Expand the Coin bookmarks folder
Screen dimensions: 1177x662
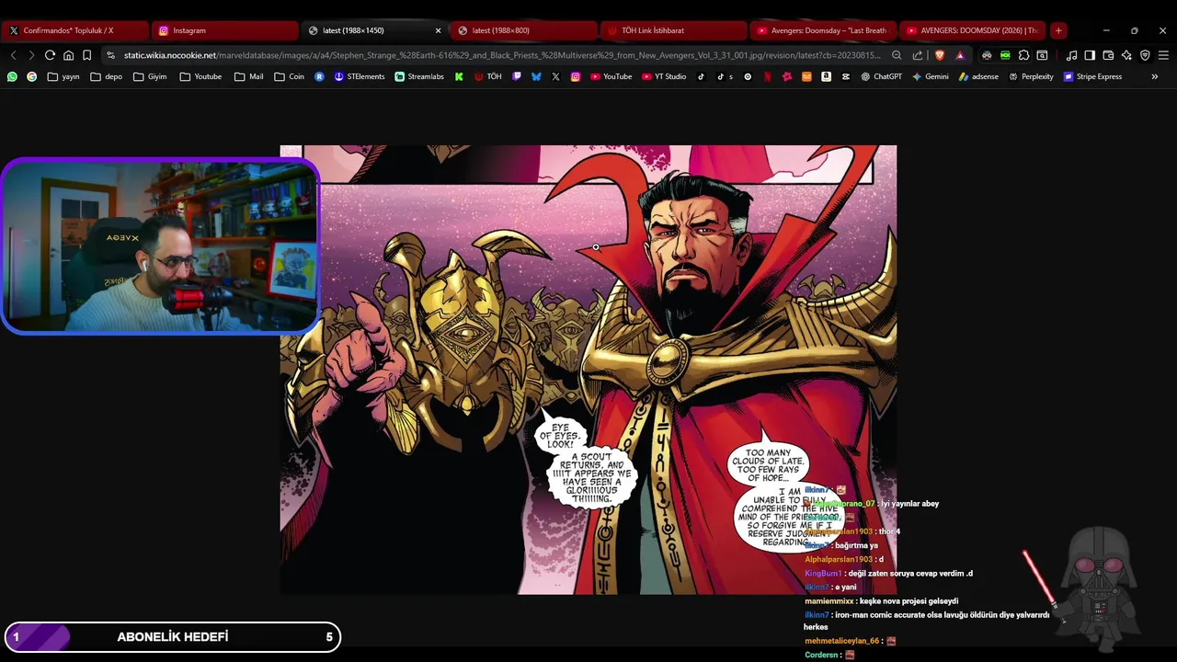290,76
